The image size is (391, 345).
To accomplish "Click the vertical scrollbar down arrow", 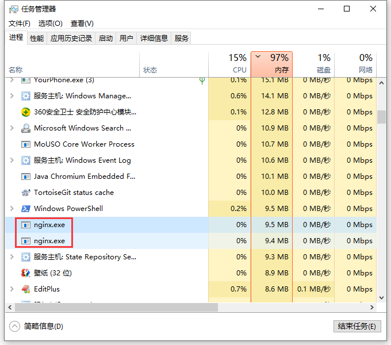I will [x=381, y=298].
